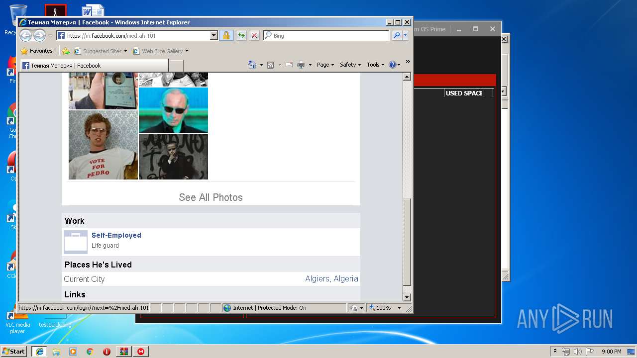Click the RSS feeds icon
Screen dimensions: 637x358
[270, 65]
